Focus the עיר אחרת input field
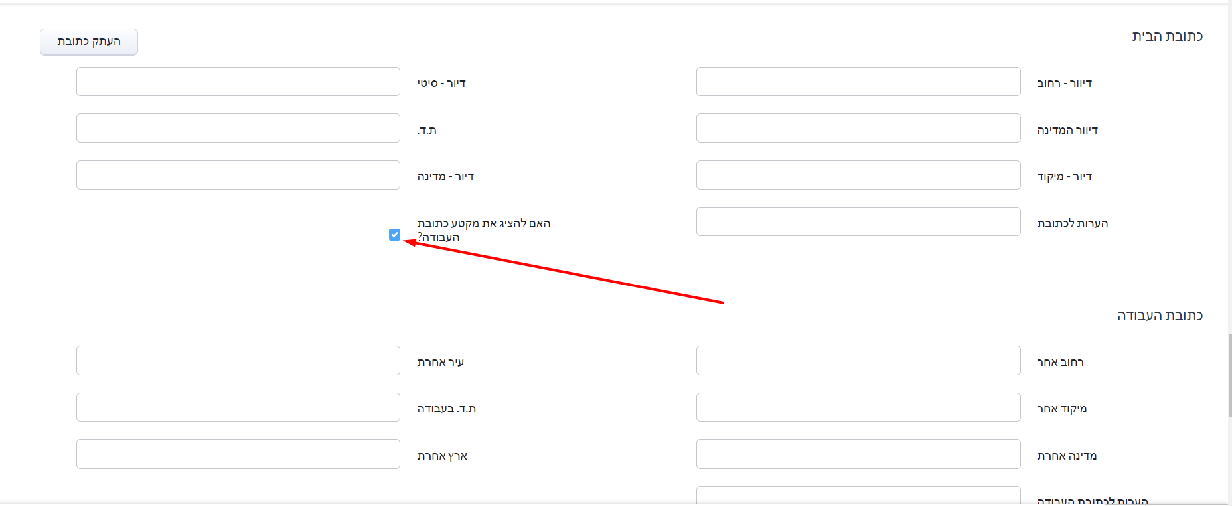Image resolution: width=1232 pixels, height=506 pixels. click(x=238, y=361)
